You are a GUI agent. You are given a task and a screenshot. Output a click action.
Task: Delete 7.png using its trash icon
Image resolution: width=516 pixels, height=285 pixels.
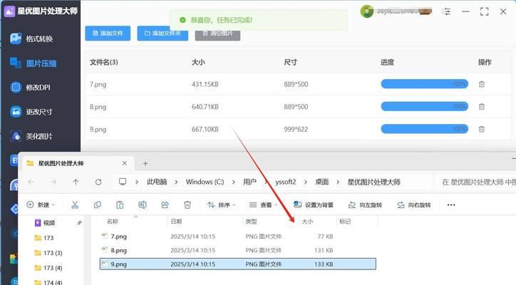tap(482, 84)
